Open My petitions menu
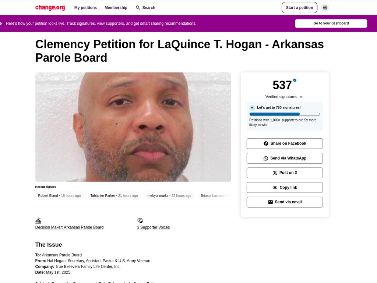The image size is (377, 283). (x=85, y=8)
